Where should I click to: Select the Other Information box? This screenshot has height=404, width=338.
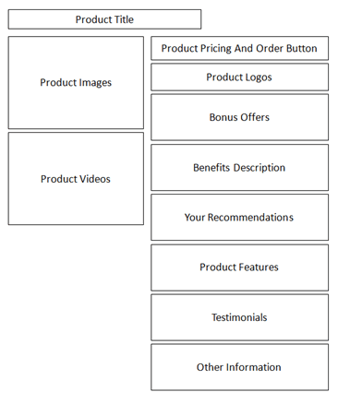(x=239, y=367)
